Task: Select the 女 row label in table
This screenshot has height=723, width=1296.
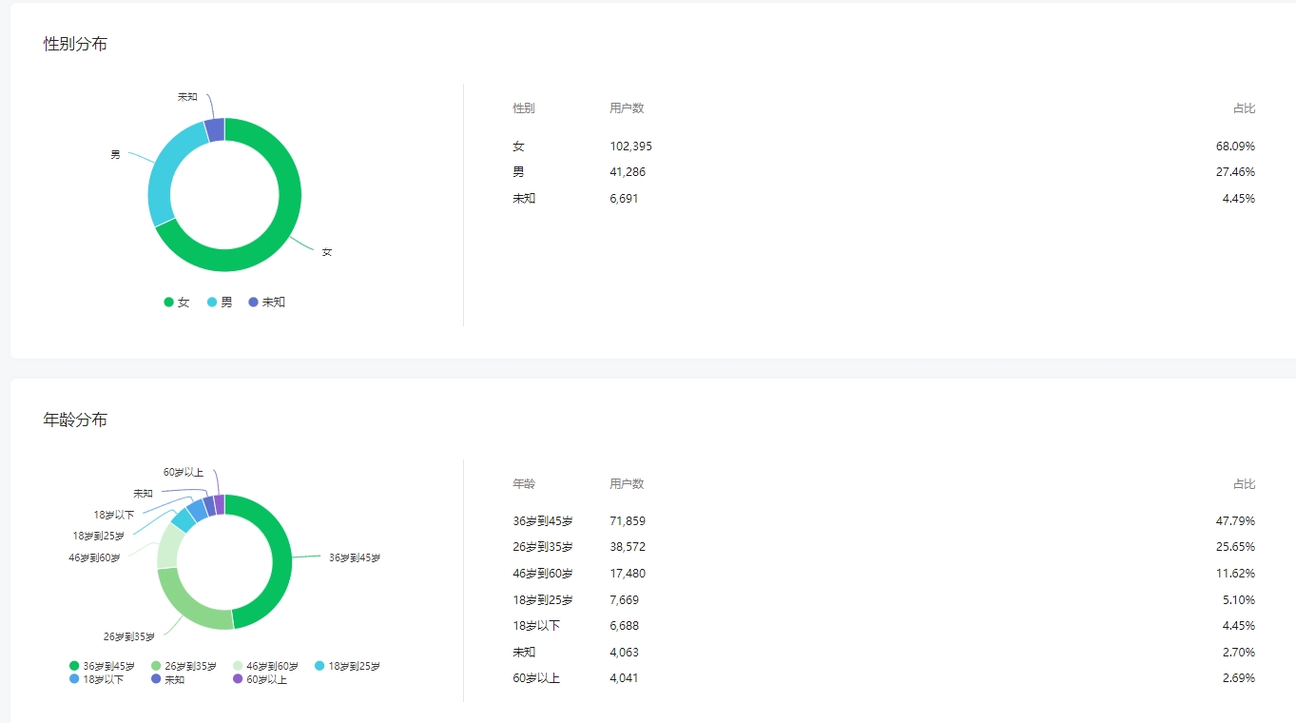Action: [x=518, y=147]
